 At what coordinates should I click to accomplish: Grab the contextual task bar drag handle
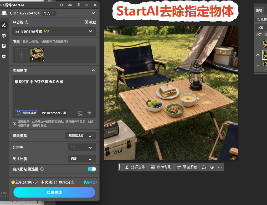(x=119, y=167)
